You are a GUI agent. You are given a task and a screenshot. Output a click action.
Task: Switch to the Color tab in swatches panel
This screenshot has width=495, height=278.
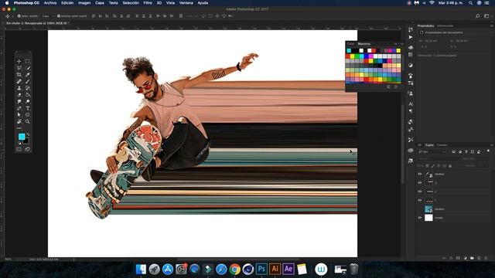pyautogui.click(x=350, y=44)
